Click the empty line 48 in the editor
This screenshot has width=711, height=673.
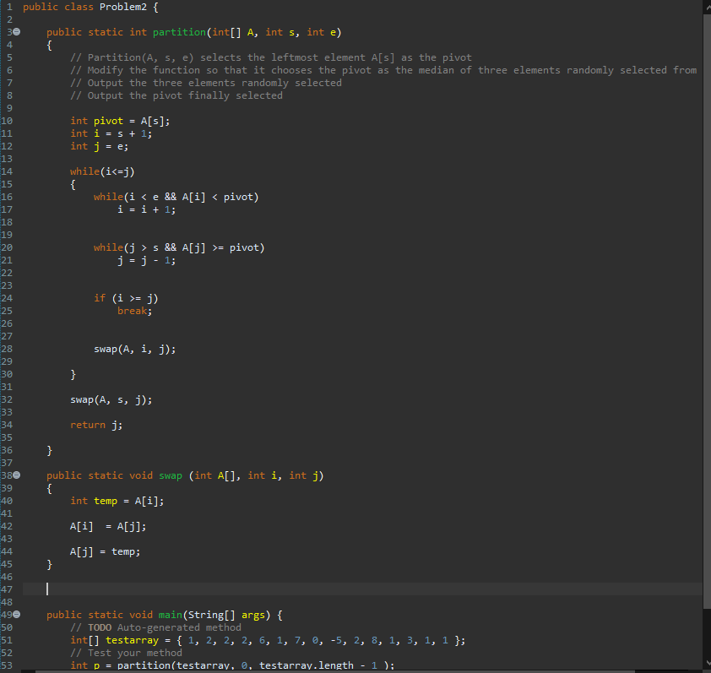pos(253,601)
